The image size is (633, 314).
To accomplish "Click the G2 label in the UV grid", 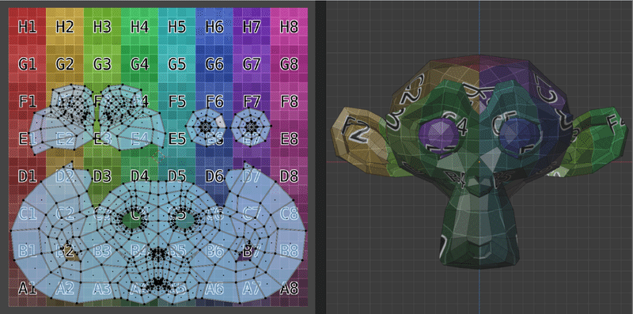I will pos(65,64).
